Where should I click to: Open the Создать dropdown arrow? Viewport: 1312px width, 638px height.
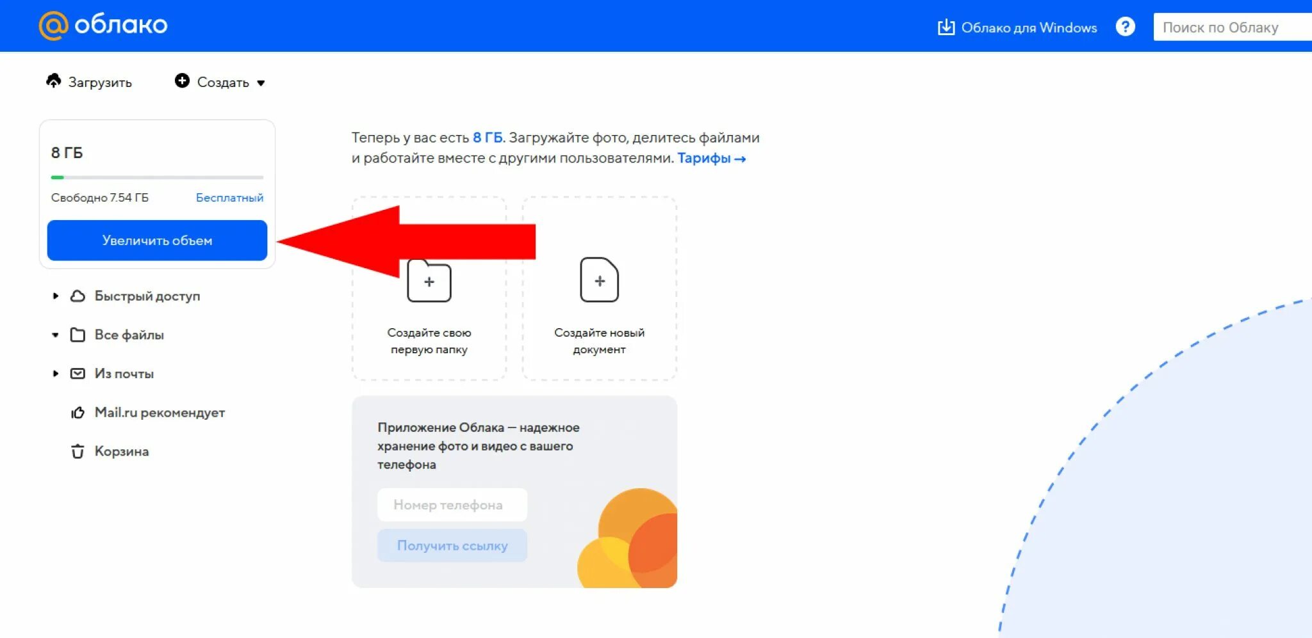point(261,83)
